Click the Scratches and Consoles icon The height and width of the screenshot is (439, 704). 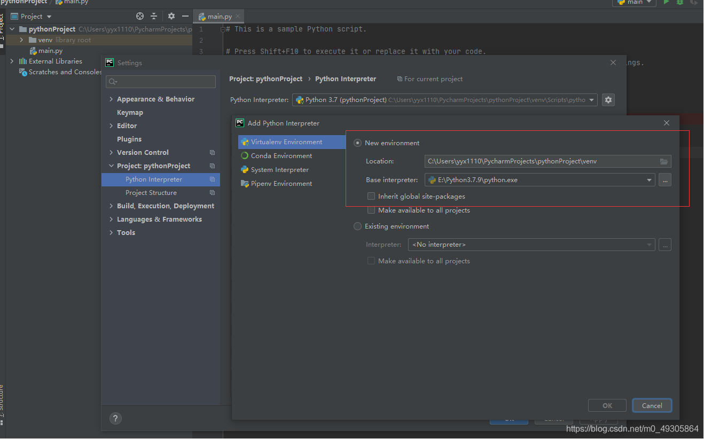pos(23,72)
